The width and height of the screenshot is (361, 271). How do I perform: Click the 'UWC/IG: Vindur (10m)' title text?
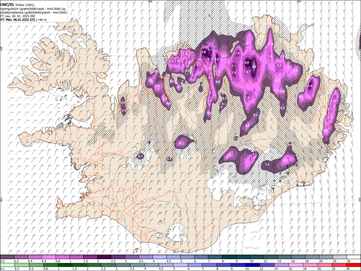(17, 5)
